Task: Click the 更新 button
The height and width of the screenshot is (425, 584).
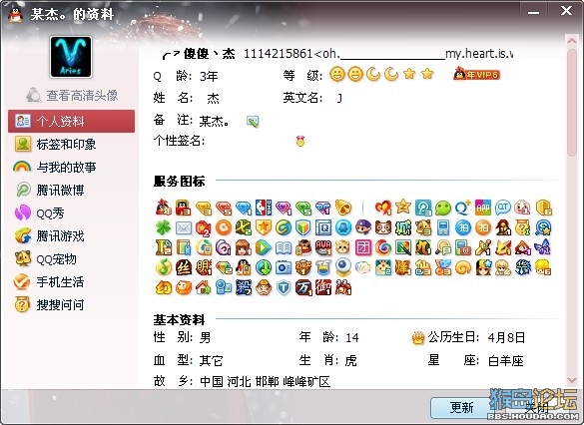Action: coord(462,407)
